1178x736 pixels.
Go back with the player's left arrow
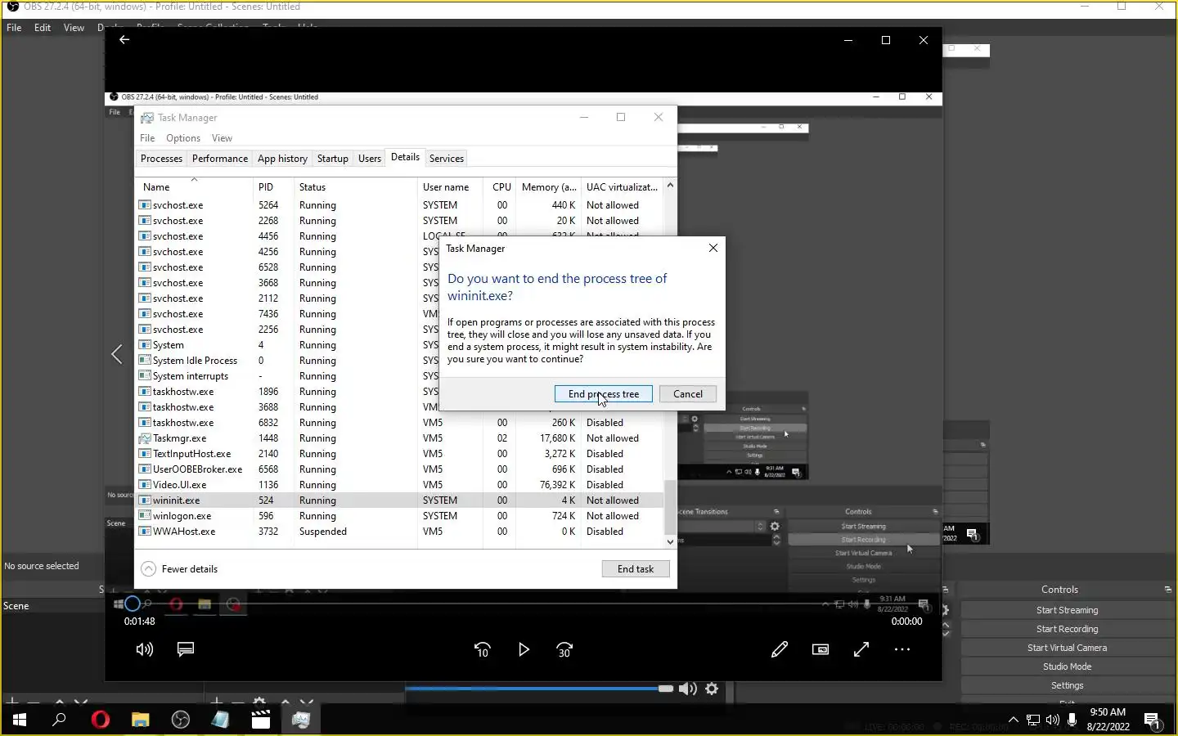(x=124, y=39)
